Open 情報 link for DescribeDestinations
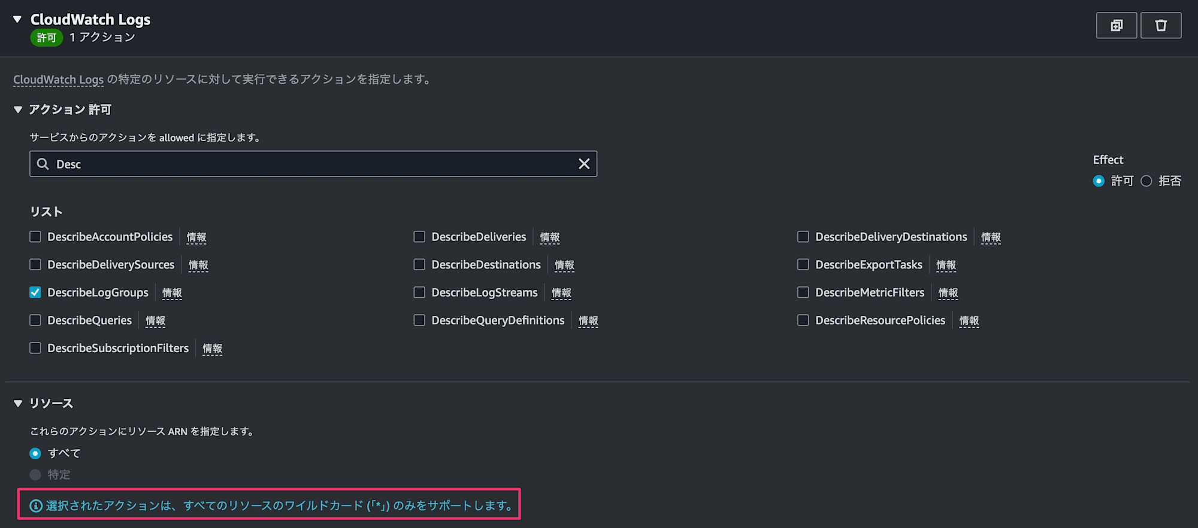1198x528 pixels. point(564,265)
